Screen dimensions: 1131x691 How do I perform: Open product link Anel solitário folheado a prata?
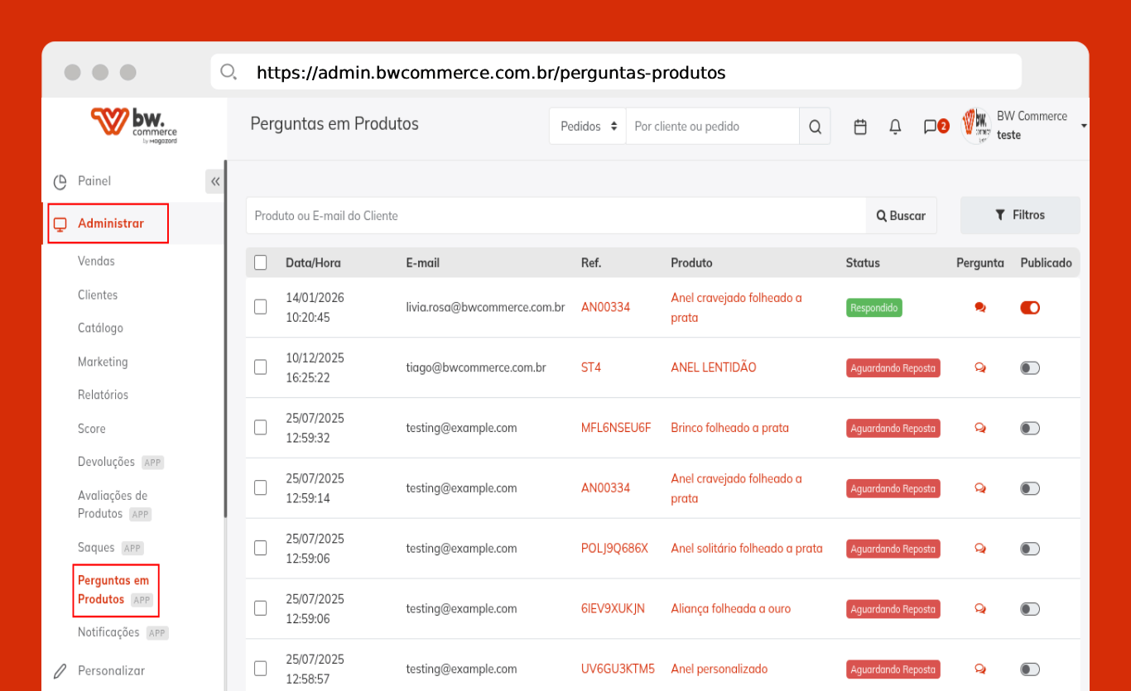point(746,549)
